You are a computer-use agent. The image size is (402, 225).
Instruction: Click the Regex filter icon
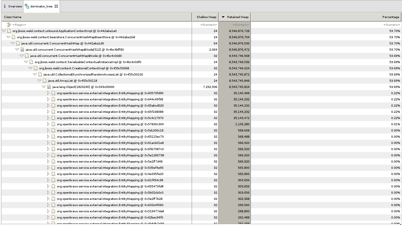(9, 25)
